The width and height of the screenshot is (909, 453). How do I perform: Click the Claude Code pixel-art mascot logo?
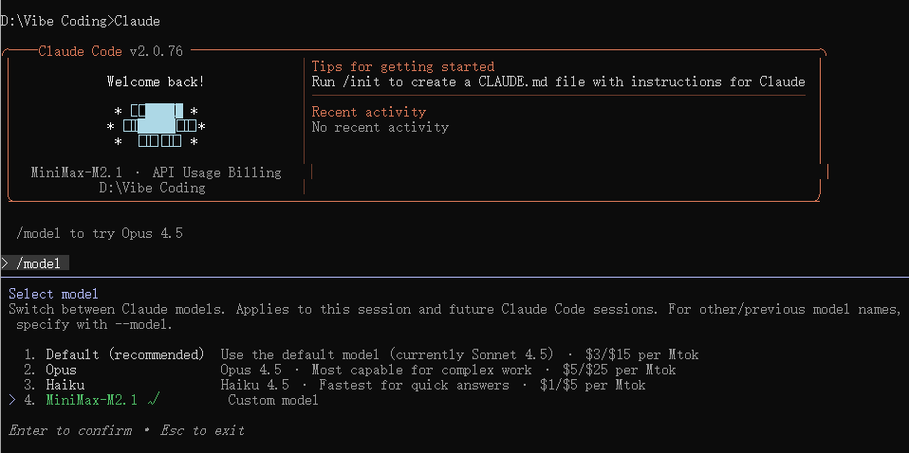tap(156, 127)
